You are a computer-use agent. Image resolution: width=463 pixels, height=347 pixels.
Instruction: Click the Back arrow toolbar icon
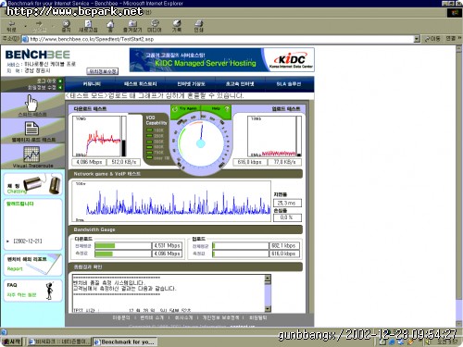[11, 24]
